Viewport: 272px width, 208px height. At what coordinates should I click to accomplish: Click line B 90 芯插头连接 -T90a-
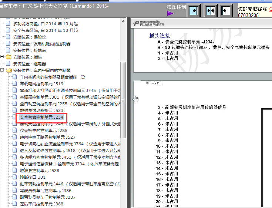pyautogui.click(x=214, y=47)
